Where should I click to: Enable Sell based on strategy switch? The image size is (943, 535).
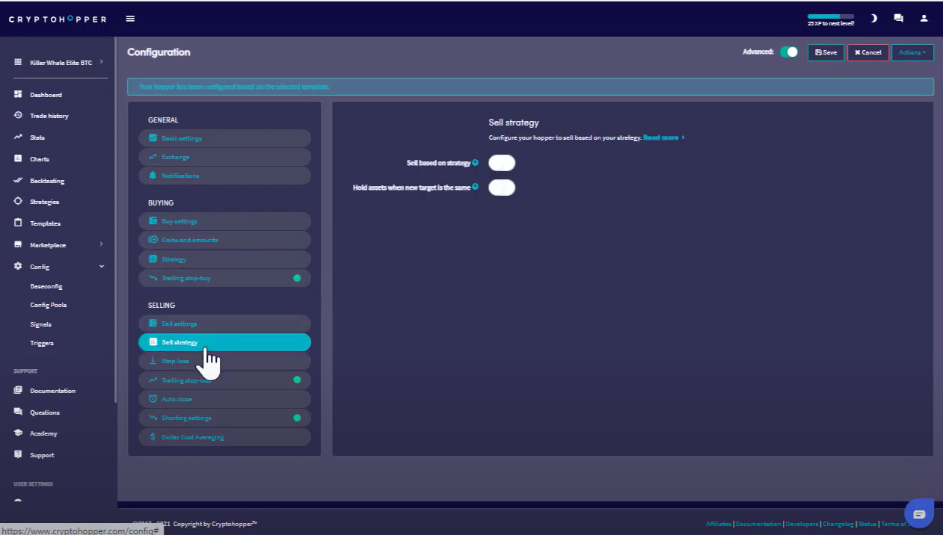point(502,163)
